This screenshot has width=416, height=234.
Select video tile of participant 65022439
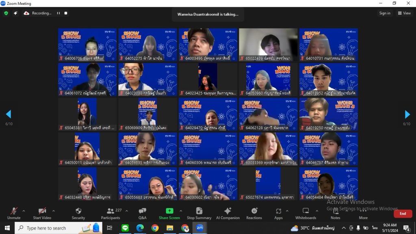[x=268, y=45]
